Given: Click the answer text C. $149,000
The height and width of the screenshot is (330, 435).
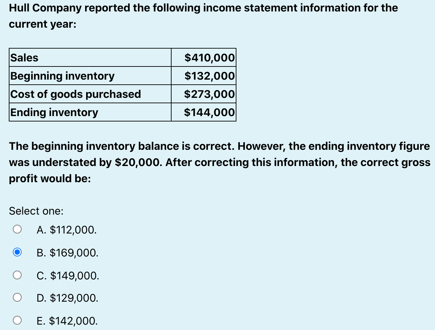Looking at the screenshot, I should [x=67, y=276].
